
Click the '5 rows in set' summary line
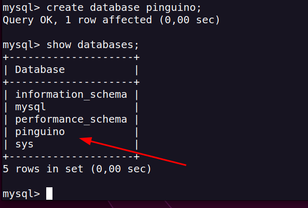pos(77,169)
